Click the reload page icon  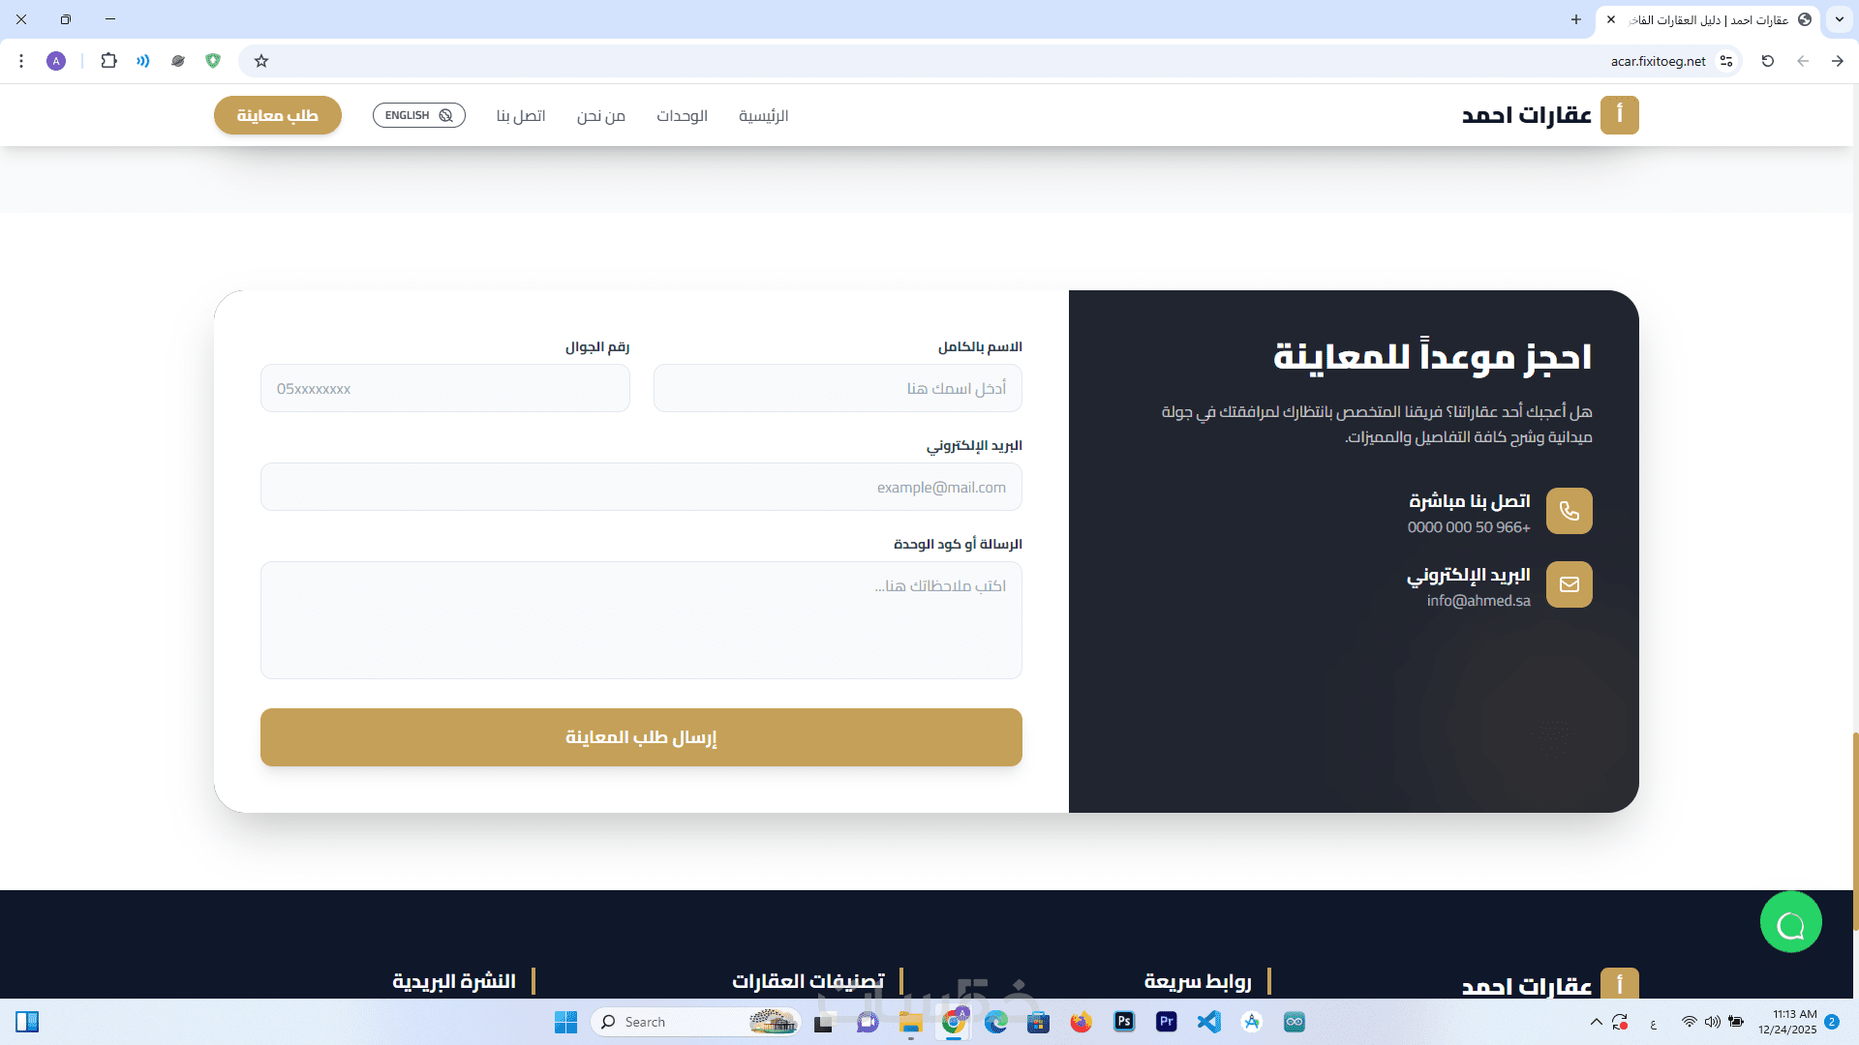click(1768, 61)
